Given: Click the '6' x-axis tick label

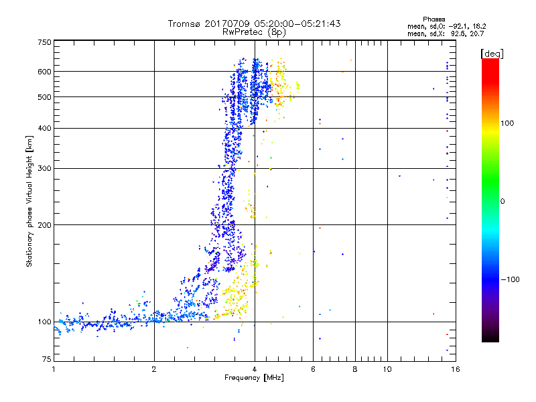Looking at the screenshot, I should [x=313, y=369].
